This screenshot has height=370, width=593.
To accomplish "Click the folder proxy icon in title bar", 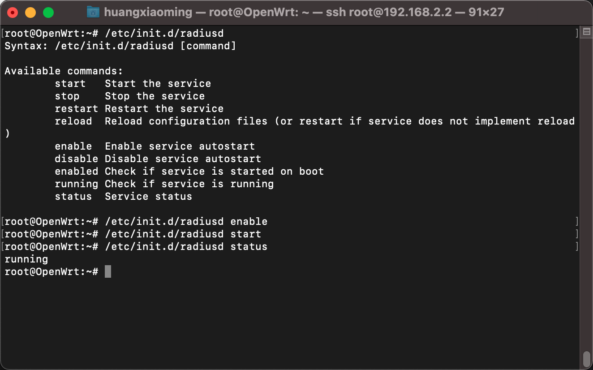I will point(93,12).
